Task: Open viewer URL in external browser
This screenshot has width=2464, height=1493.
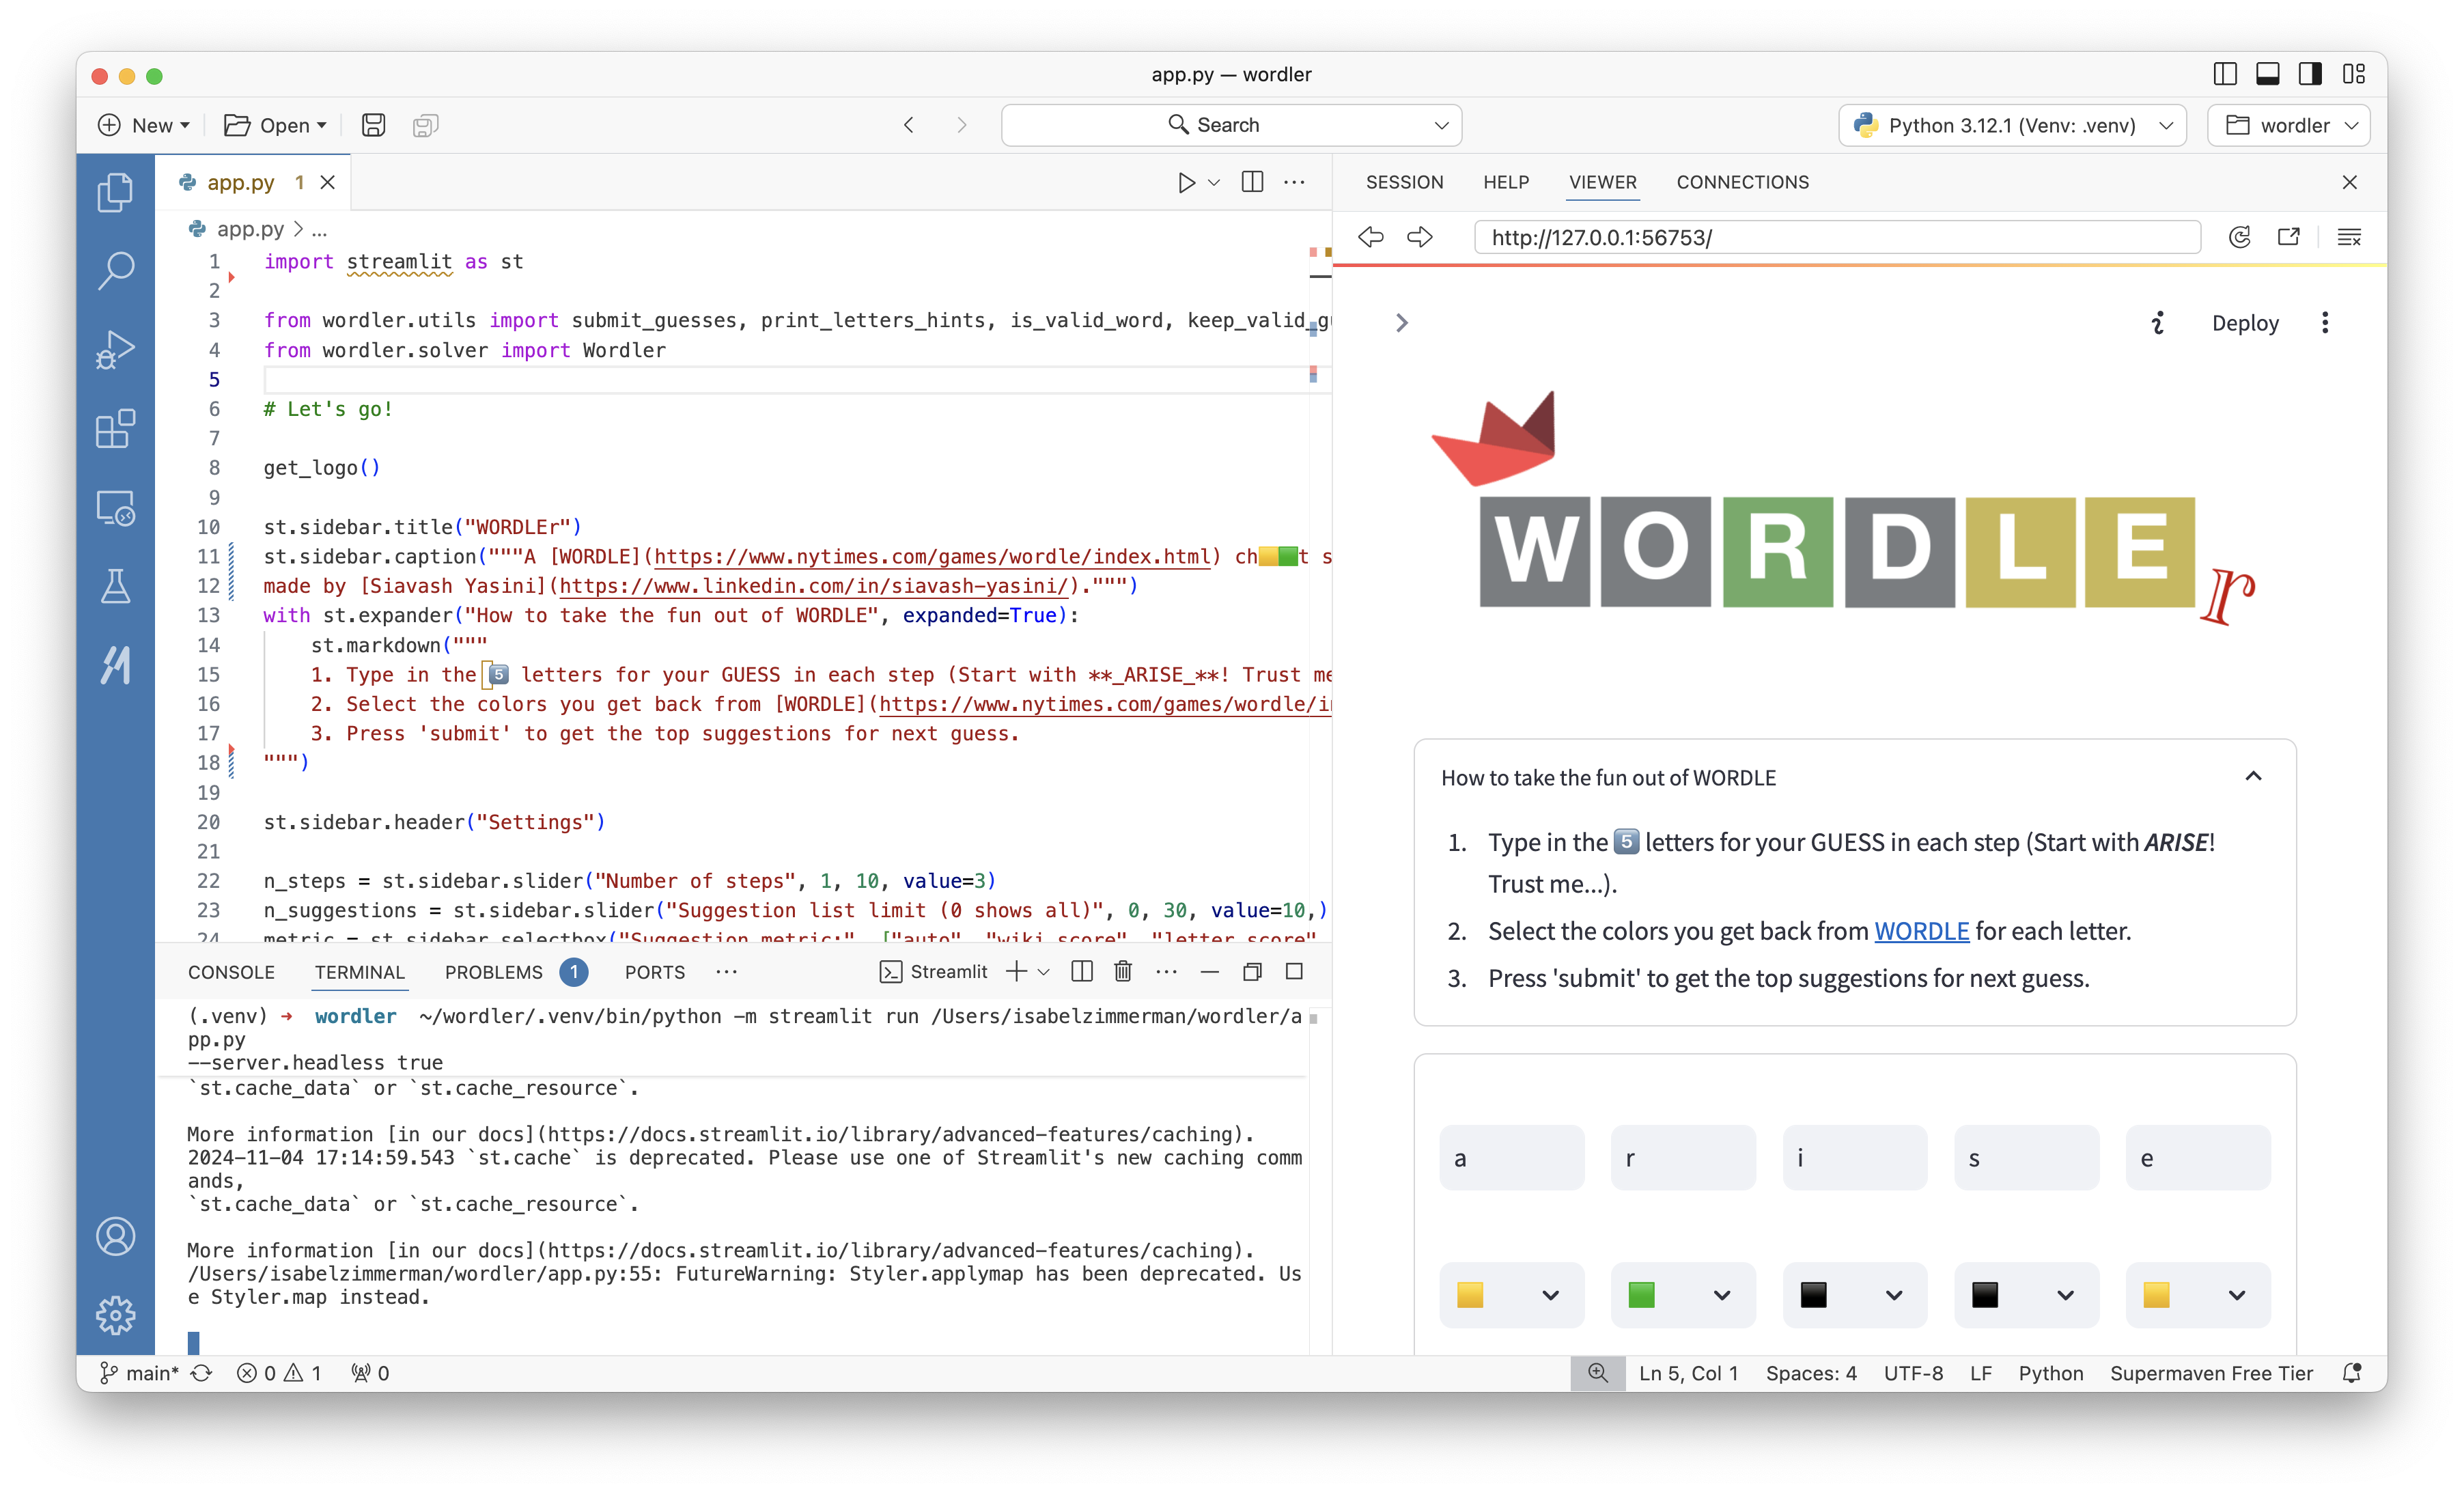Action: click(x=2289, y=237)
